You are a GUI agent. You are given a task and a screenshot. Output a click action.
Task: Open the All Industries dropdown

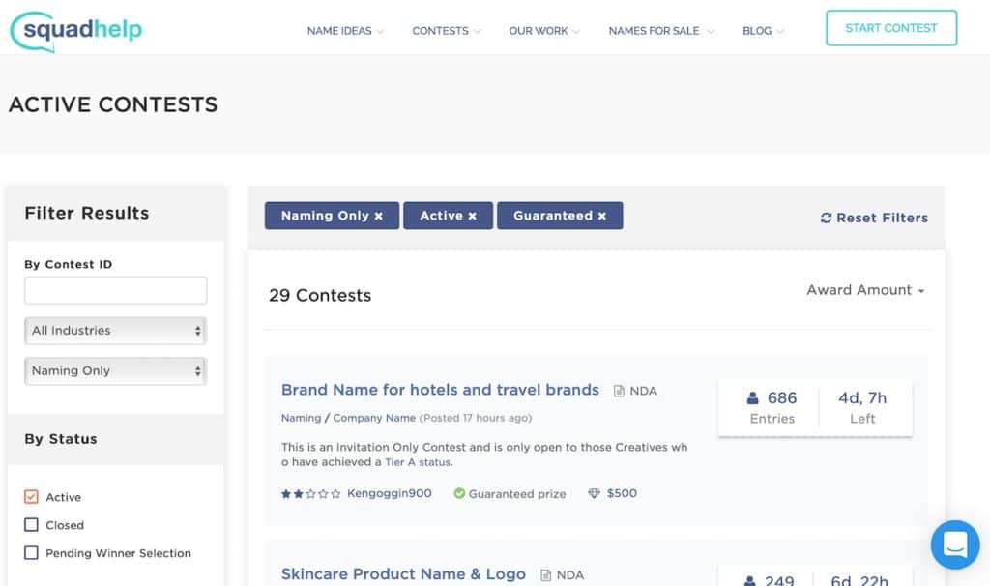point(116,331)
